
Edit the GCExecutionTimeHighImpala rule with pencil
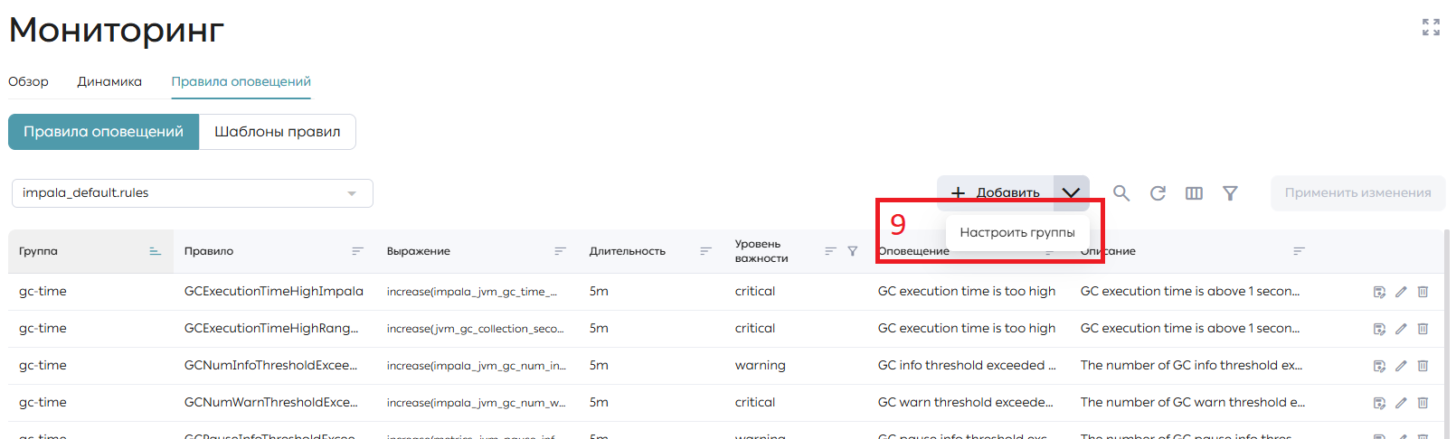1401,292
